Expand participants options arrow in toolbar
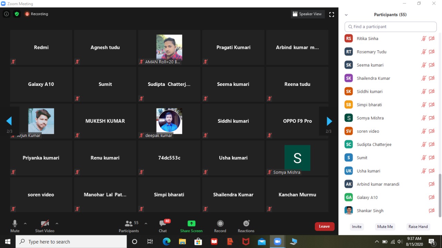The width and height of the screenshot is (442, 248). [146, 224]
